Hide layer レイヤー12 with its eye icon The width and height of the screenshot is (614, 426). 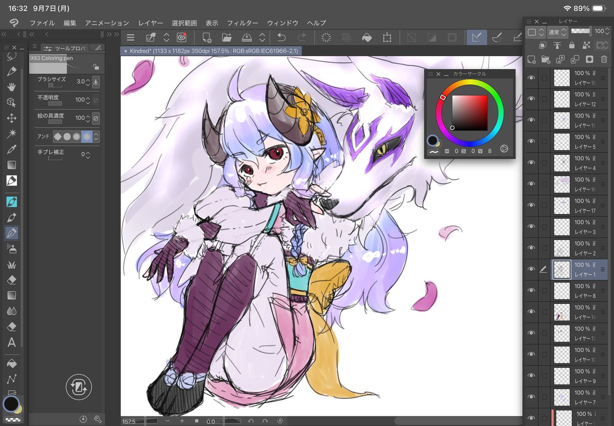pyautogui.click(x=532, y=99)
